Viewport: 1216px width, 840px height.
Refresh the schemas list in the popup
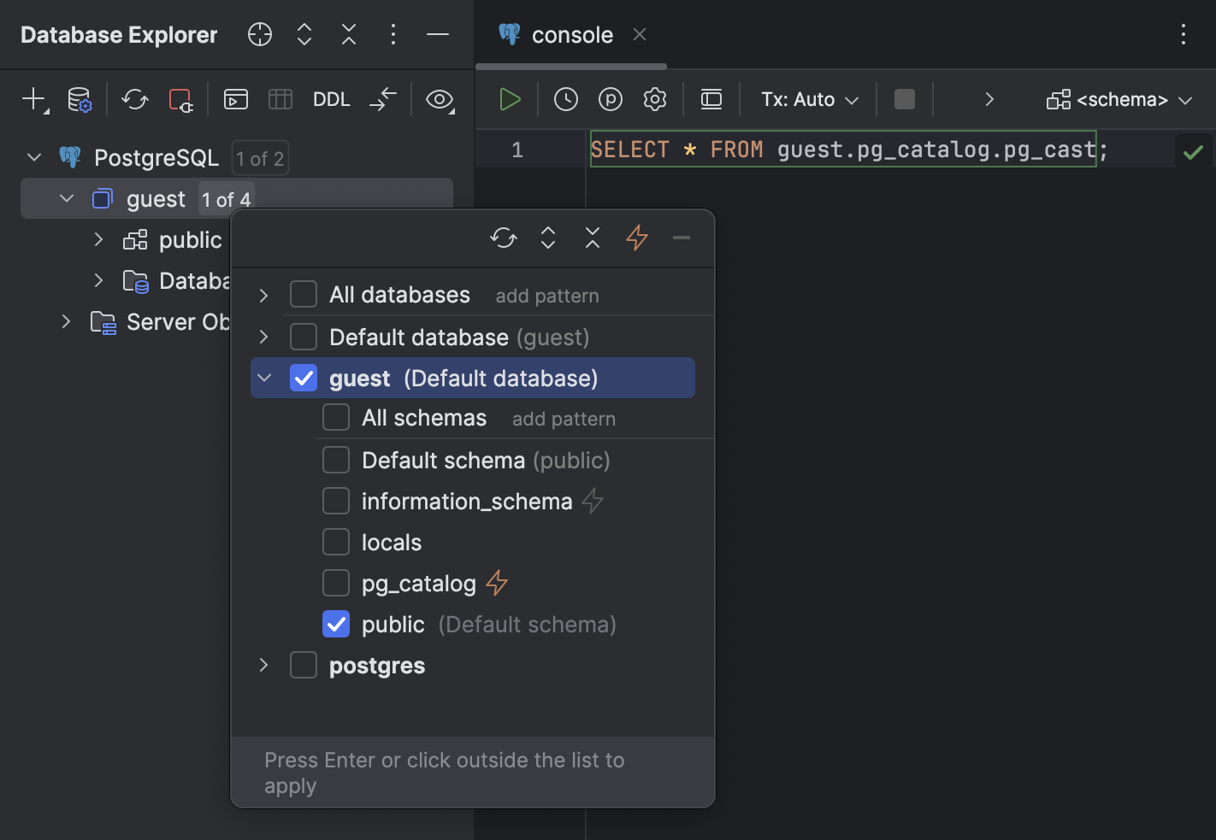coord(503,238)
